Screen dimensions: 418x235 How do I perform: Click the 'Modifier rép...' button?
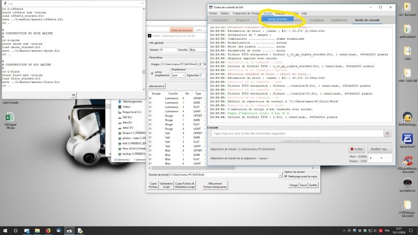tap(380, 149)
